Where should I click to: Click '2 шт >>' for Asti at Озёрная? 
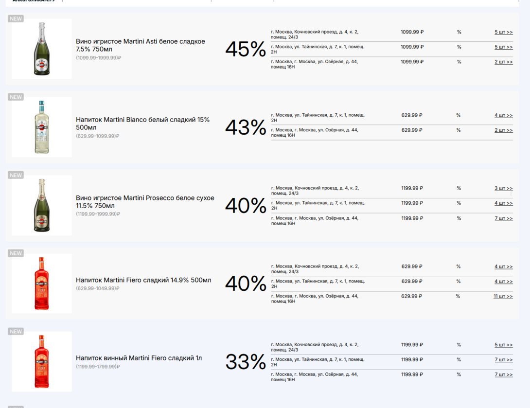pos(503,62)
